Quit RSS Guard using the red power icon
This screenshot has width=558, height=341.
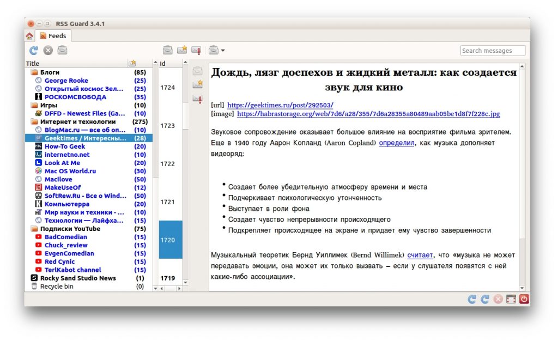523,299
